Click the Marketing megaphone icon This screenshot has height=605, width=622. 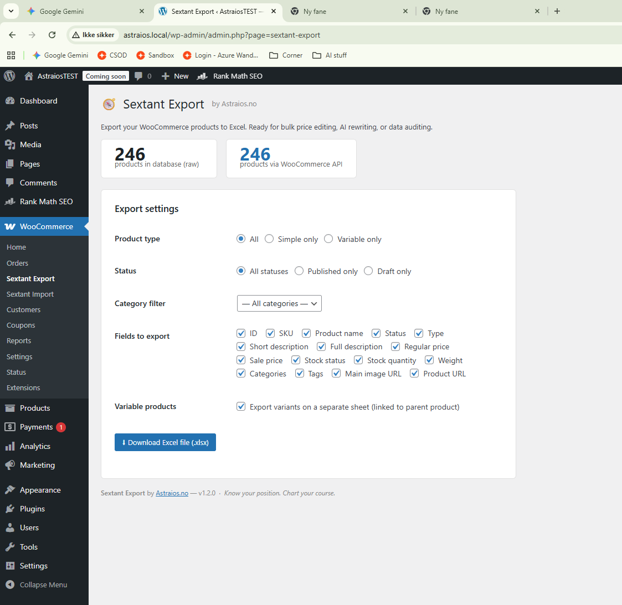[10, 465]
